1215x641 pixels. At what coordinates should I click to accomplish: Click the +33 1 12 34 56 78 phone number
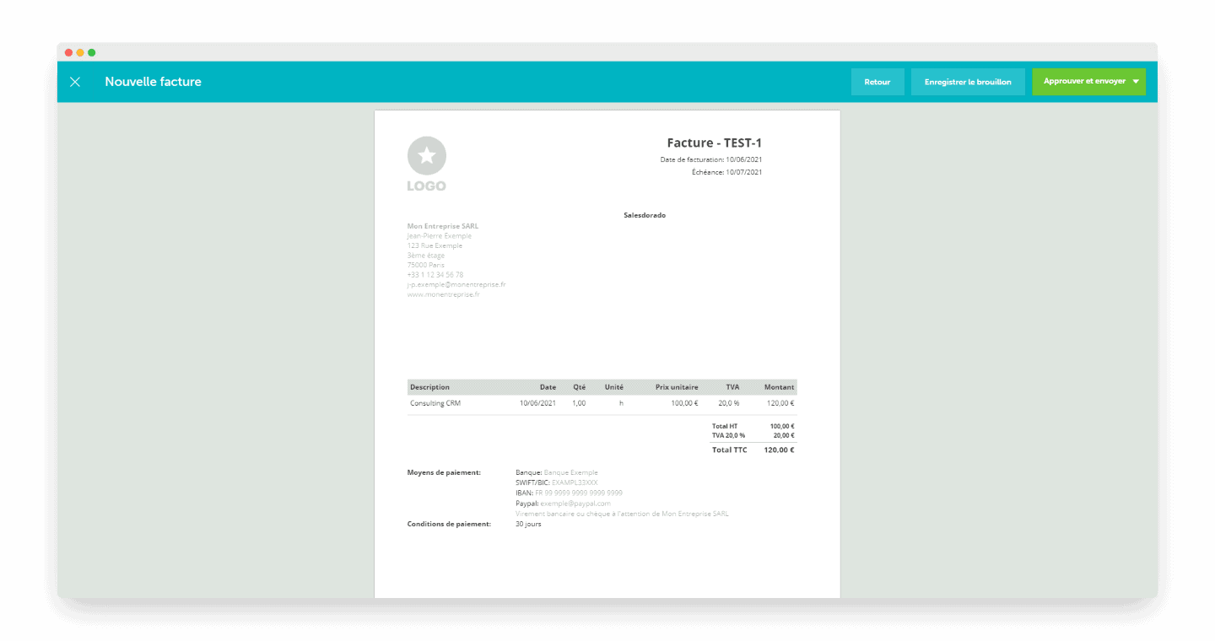click(435, 275)
